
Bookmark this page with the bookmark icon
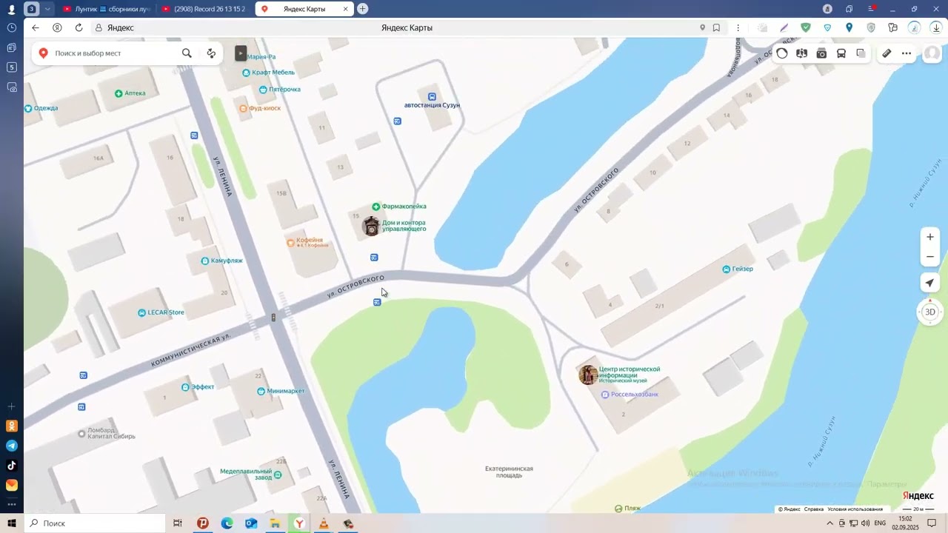(716, 27)
